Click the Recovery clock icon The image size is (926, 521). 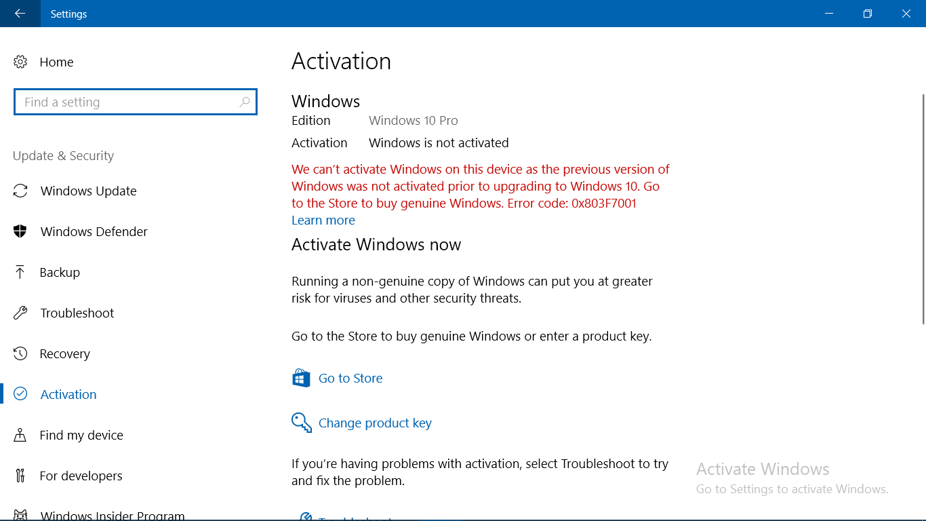pyautogui.click(x=20, y=353)
